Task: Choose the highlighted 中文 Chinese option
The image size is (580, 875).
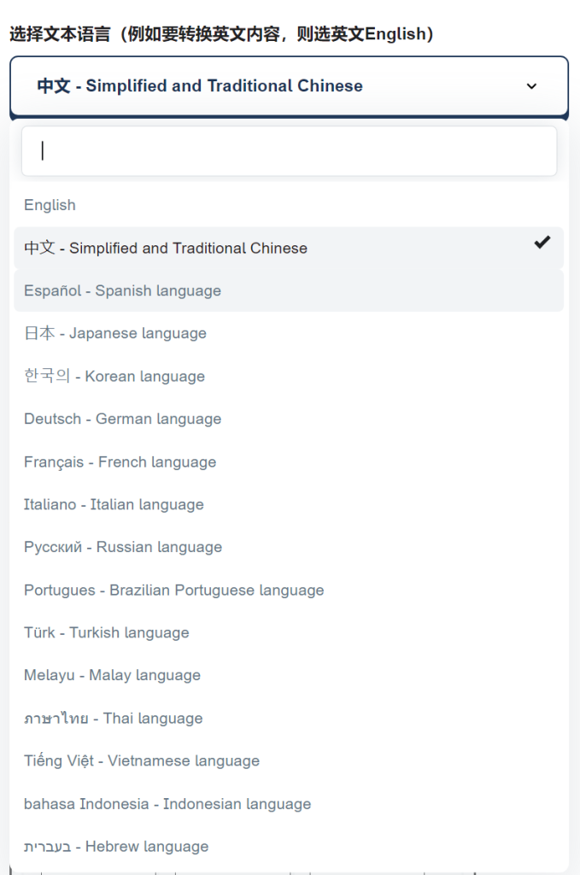Action: 166,248
